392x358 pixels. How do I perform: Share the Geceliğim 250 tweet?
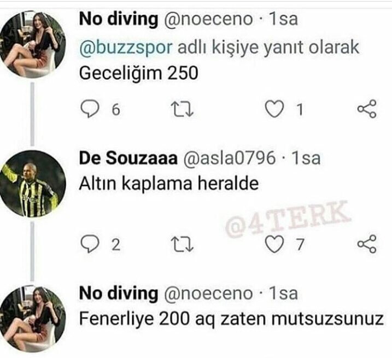pos(366,109)
